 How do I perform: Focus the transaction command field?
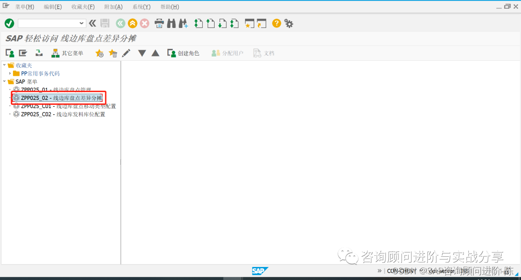point(48,23)
